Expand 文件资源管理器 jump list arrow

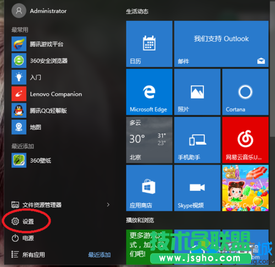(108, 204)
